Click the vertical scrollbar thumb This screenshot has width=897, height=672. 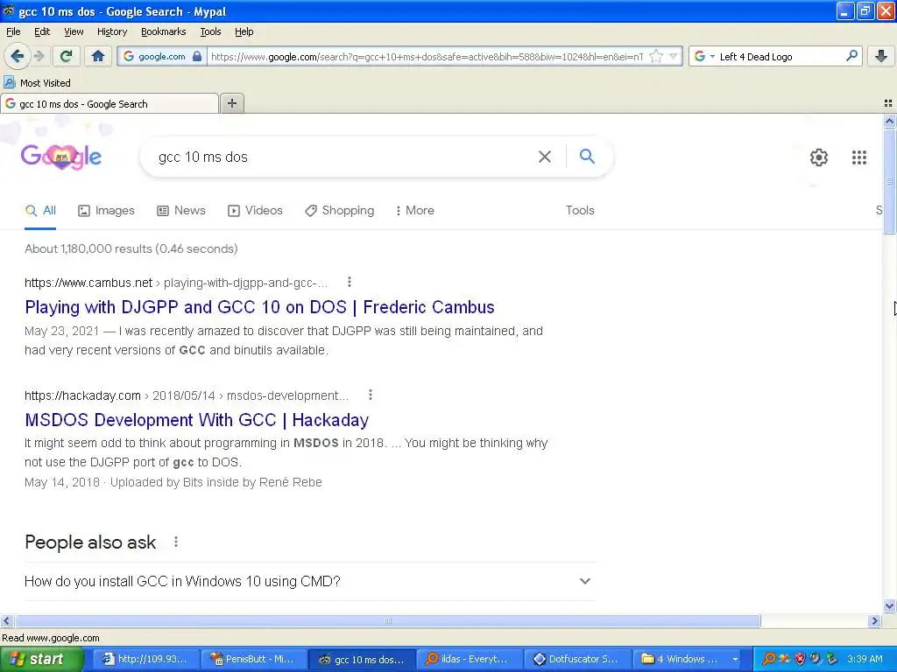tap(890, 181)
